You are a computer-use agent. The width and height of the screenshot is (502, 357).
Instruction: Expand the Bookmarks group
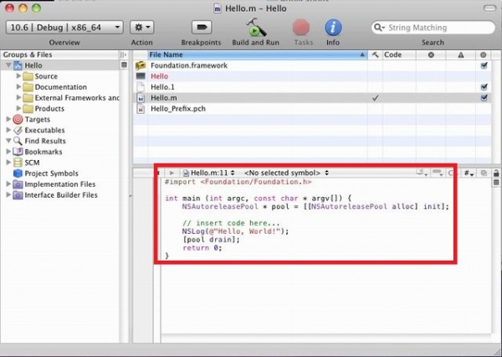(x=8, y=152)
